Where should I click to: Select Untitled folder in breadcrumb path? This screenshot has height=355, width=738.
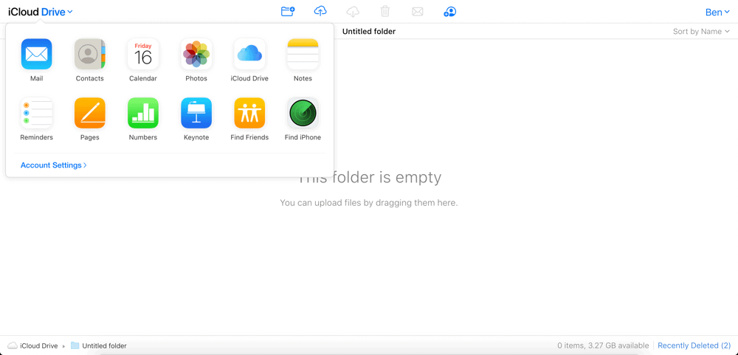tap(105, 345)
